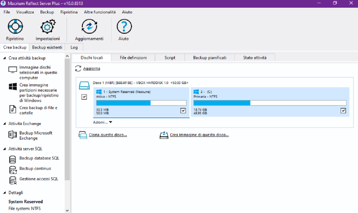Image resolution: width=358 pixels, height=213 pixels.
Task: Click the database icon for Backup database SQL
Action: tap(13, 160)
